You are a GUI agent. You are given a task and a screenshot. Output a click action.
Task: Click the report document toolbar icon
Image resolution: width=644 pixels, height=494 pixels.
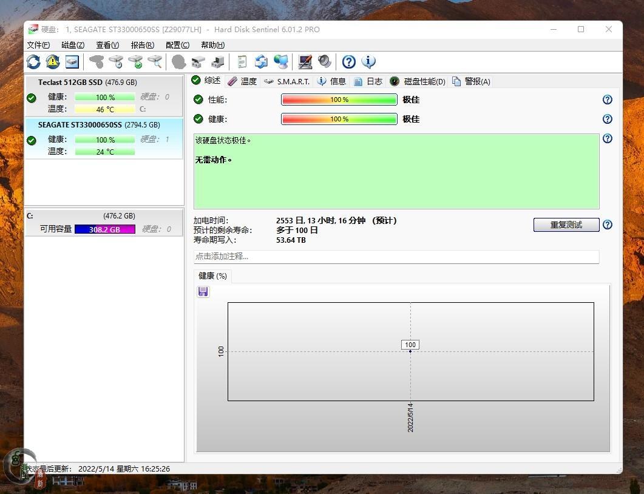(242, 61)
